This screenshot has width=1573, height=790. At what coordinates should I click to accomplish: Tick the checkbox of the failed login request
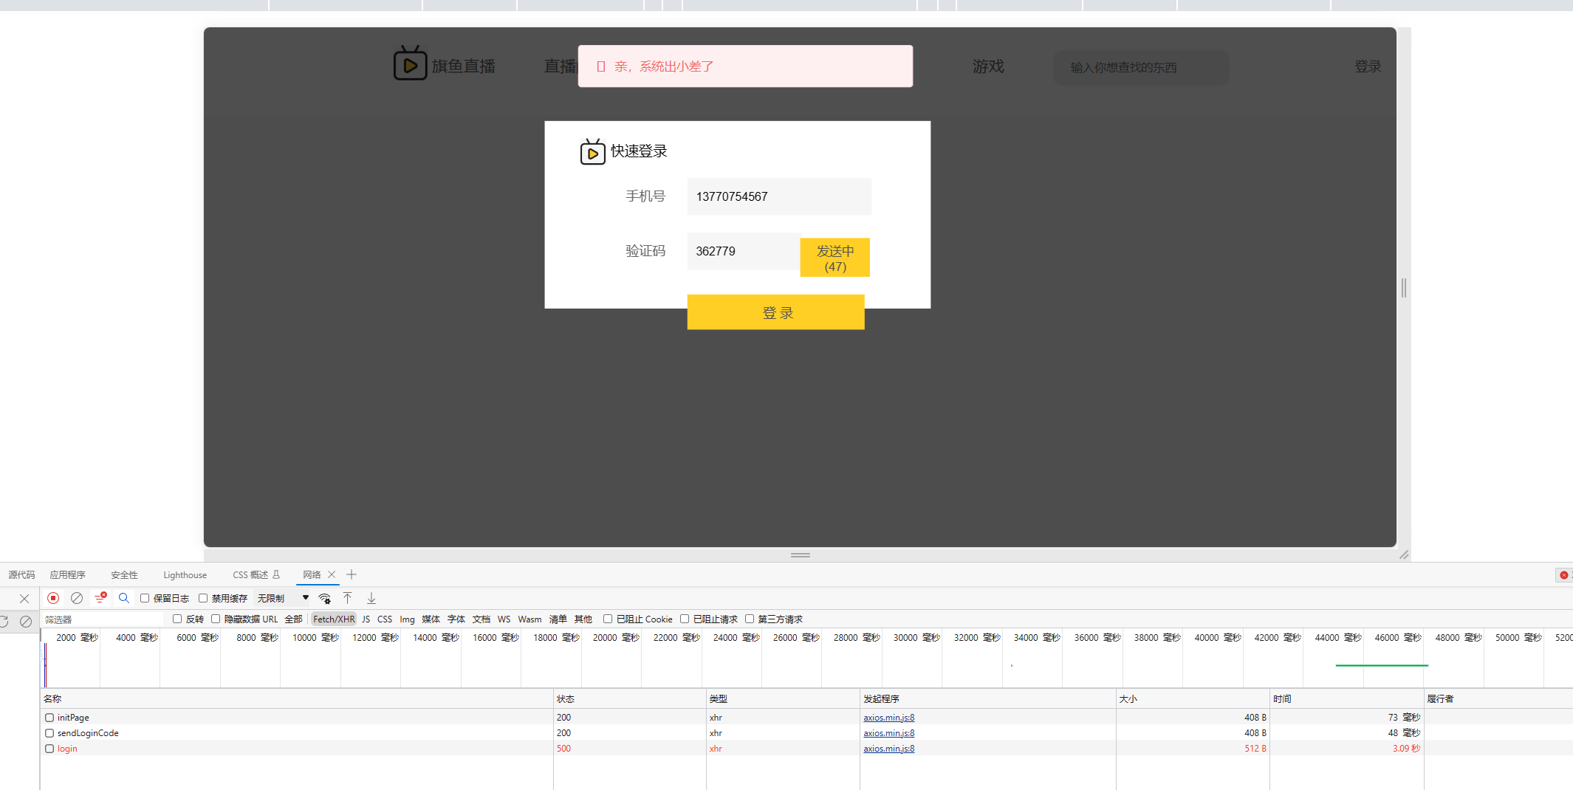[49, 749]
